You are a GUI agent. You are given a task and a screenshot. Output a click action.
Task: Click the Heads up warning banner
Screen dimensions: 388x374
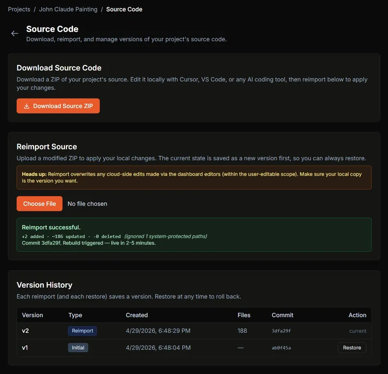(x=194, y=178)
